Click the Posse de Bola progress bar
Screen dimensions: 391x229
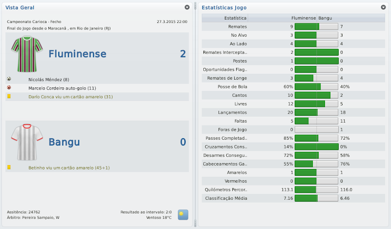tap(317, 86)
